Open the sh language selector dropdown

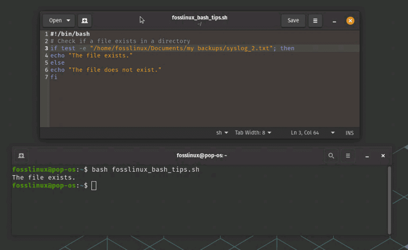(x=222, y=133)
